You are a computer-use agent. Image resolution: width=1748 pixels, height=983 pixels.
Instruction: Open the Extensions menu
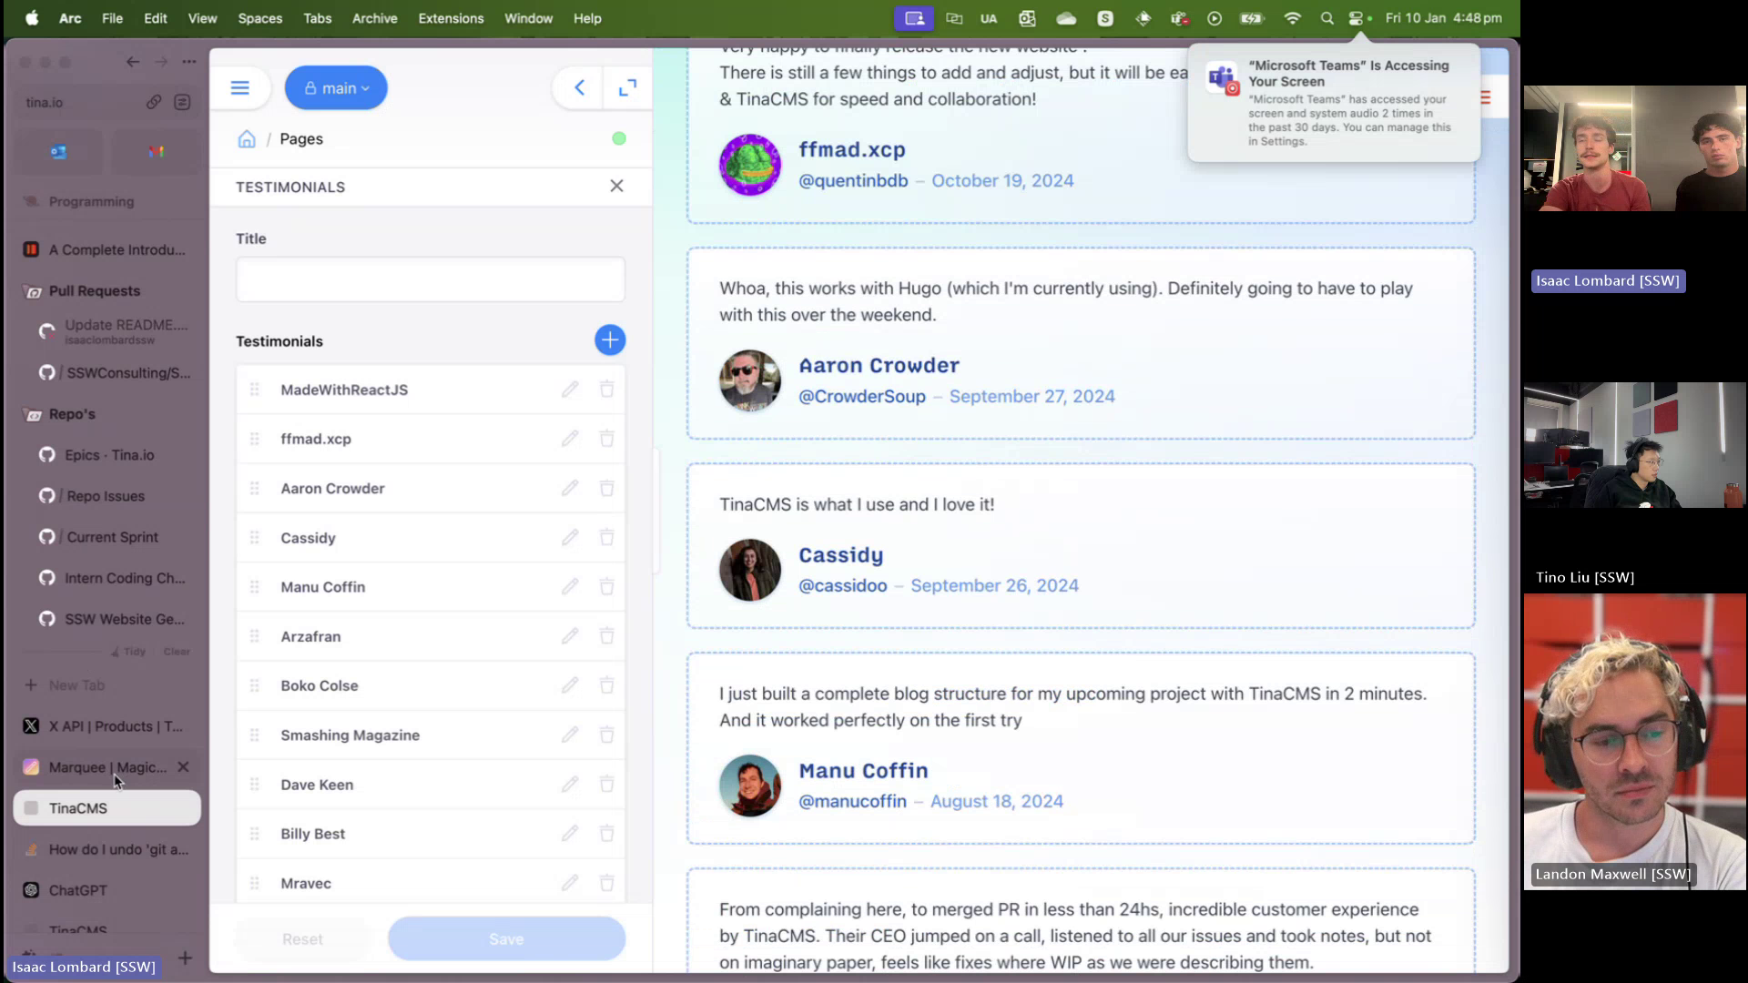pos(451,18)
